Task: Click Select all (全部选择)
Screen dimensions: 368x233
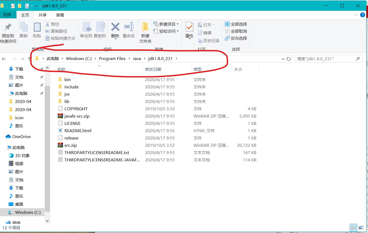Action: click(236, 24)
